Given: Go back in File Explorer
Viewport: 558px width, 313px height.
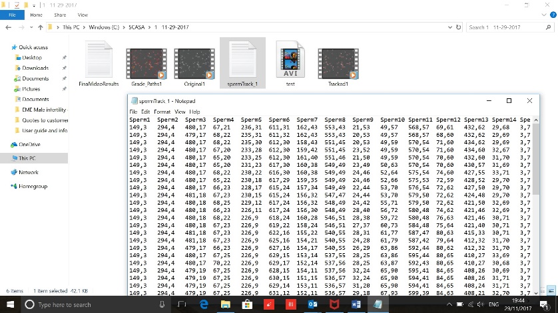Looking at the screenshot, I should click(9, 27).
